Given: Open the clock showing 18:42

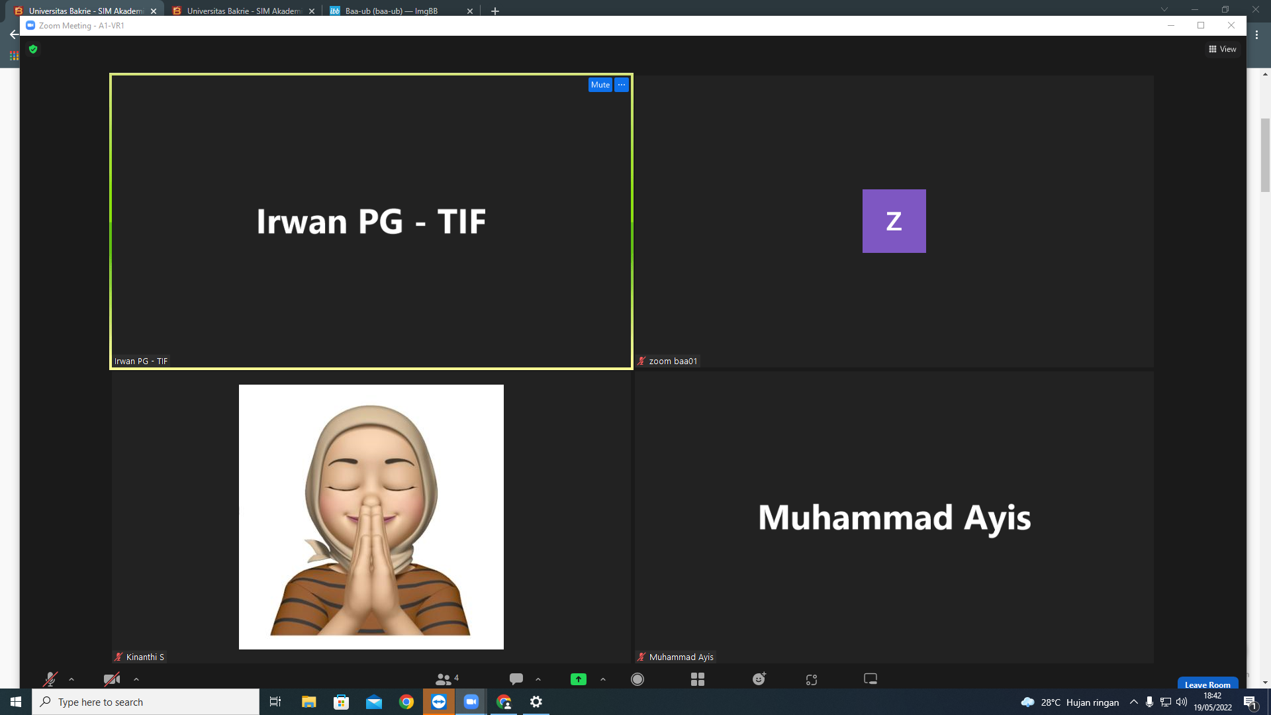Looking at the screenshot, I should point(1213,702).
